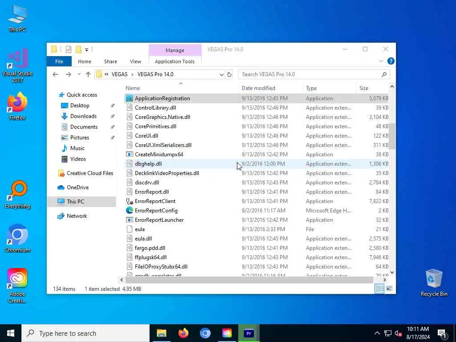Sort by the Type column header

click(330, 88)
